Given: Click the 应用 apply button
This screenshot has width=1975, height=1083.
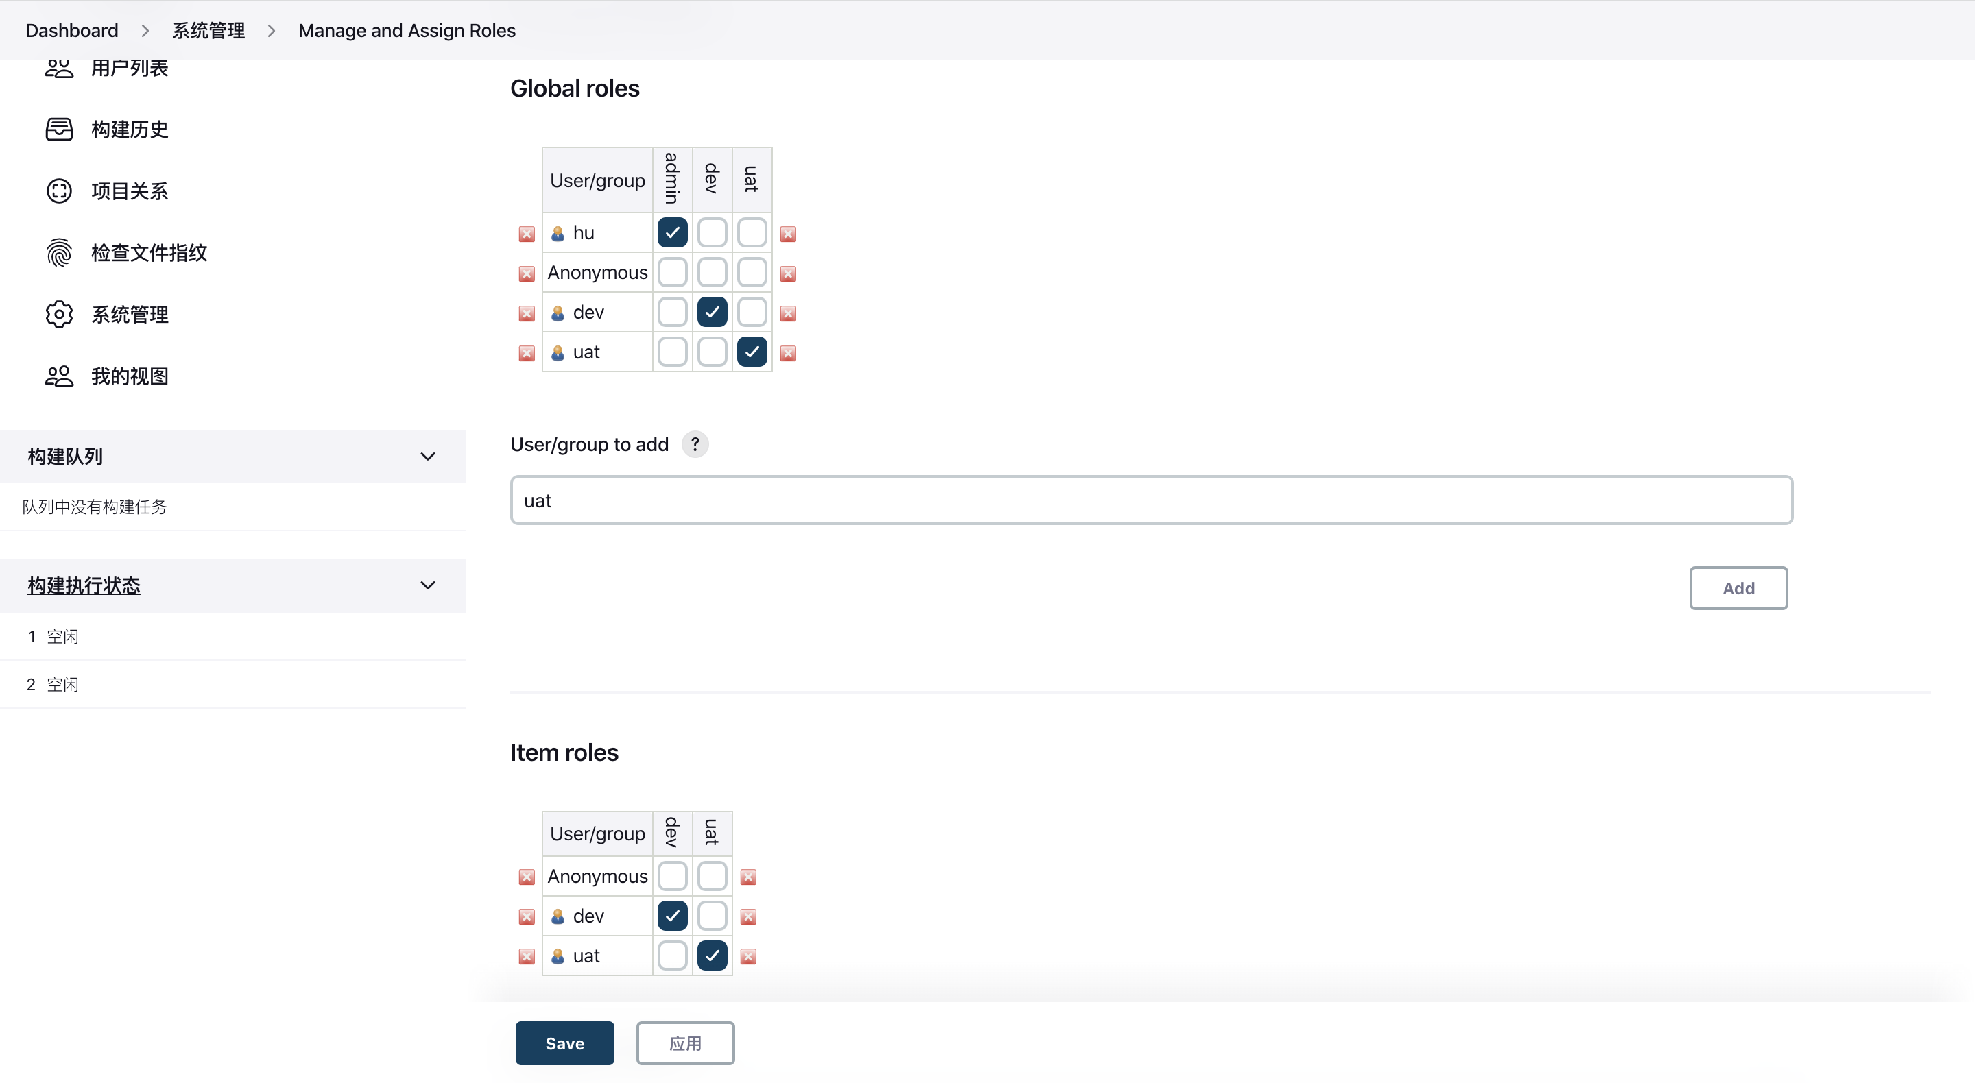Looking at the screenshot, I should pyautogui.click(x=686, y=1044).
